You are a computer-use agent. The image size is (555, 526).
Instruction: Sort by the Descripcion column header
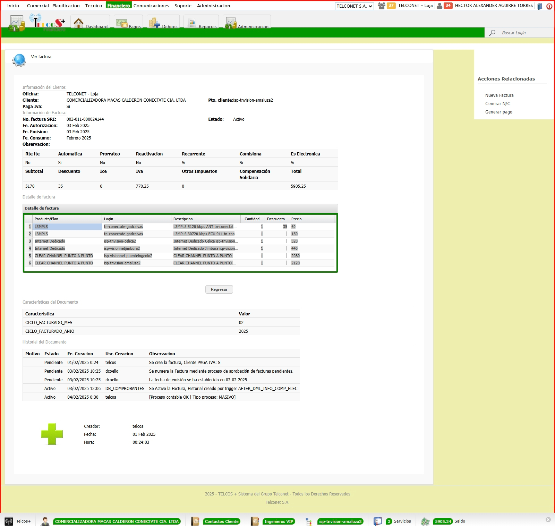206,219
